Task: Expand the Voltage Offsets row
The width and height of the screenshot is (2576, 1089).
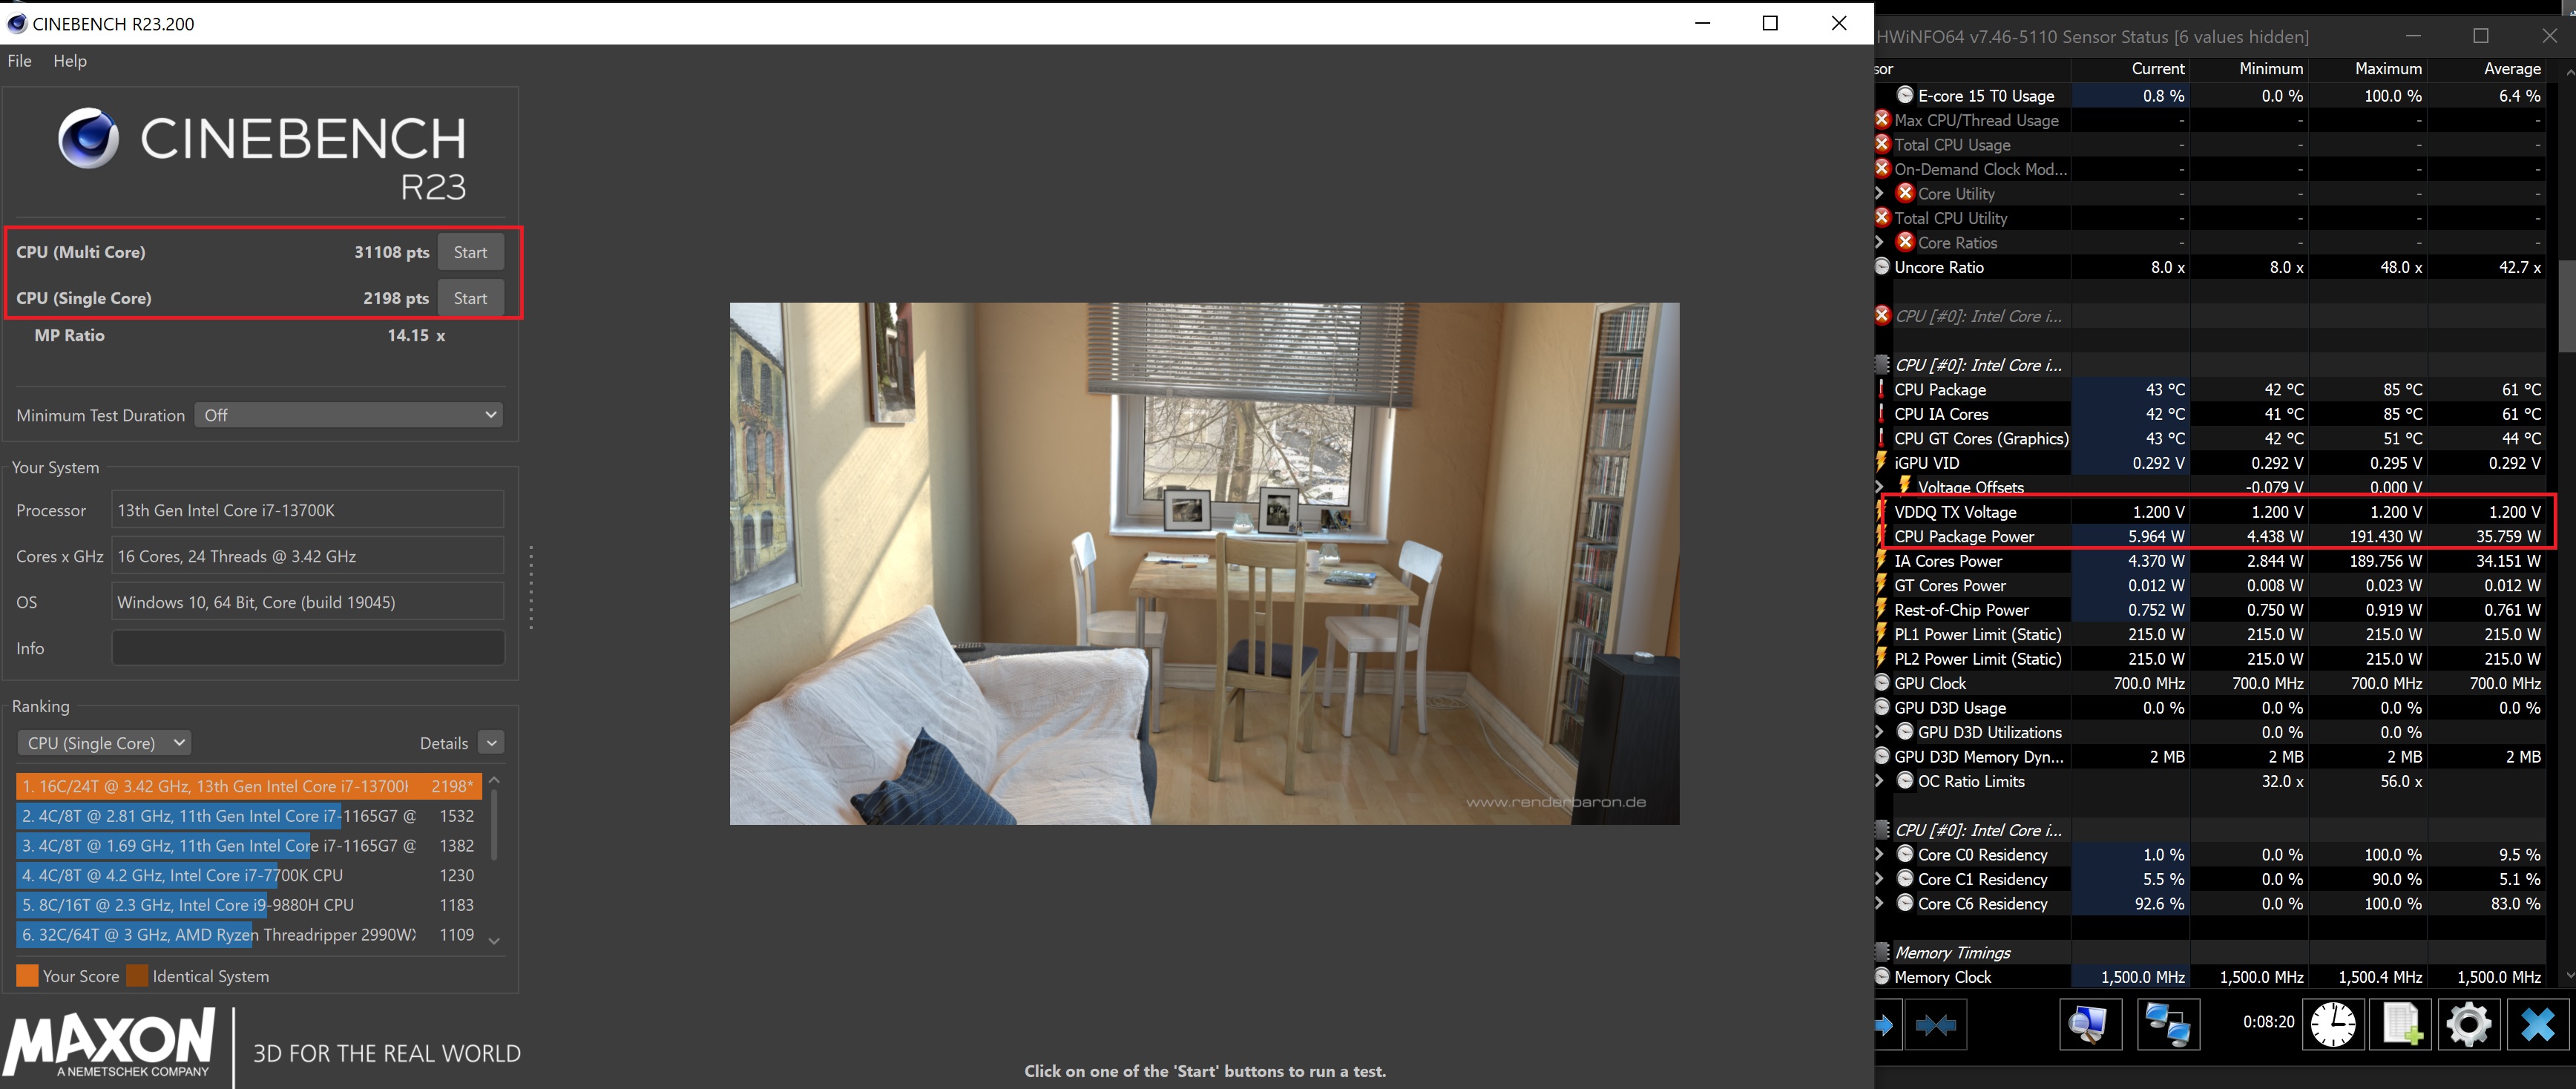Action: coord(1880,487)
